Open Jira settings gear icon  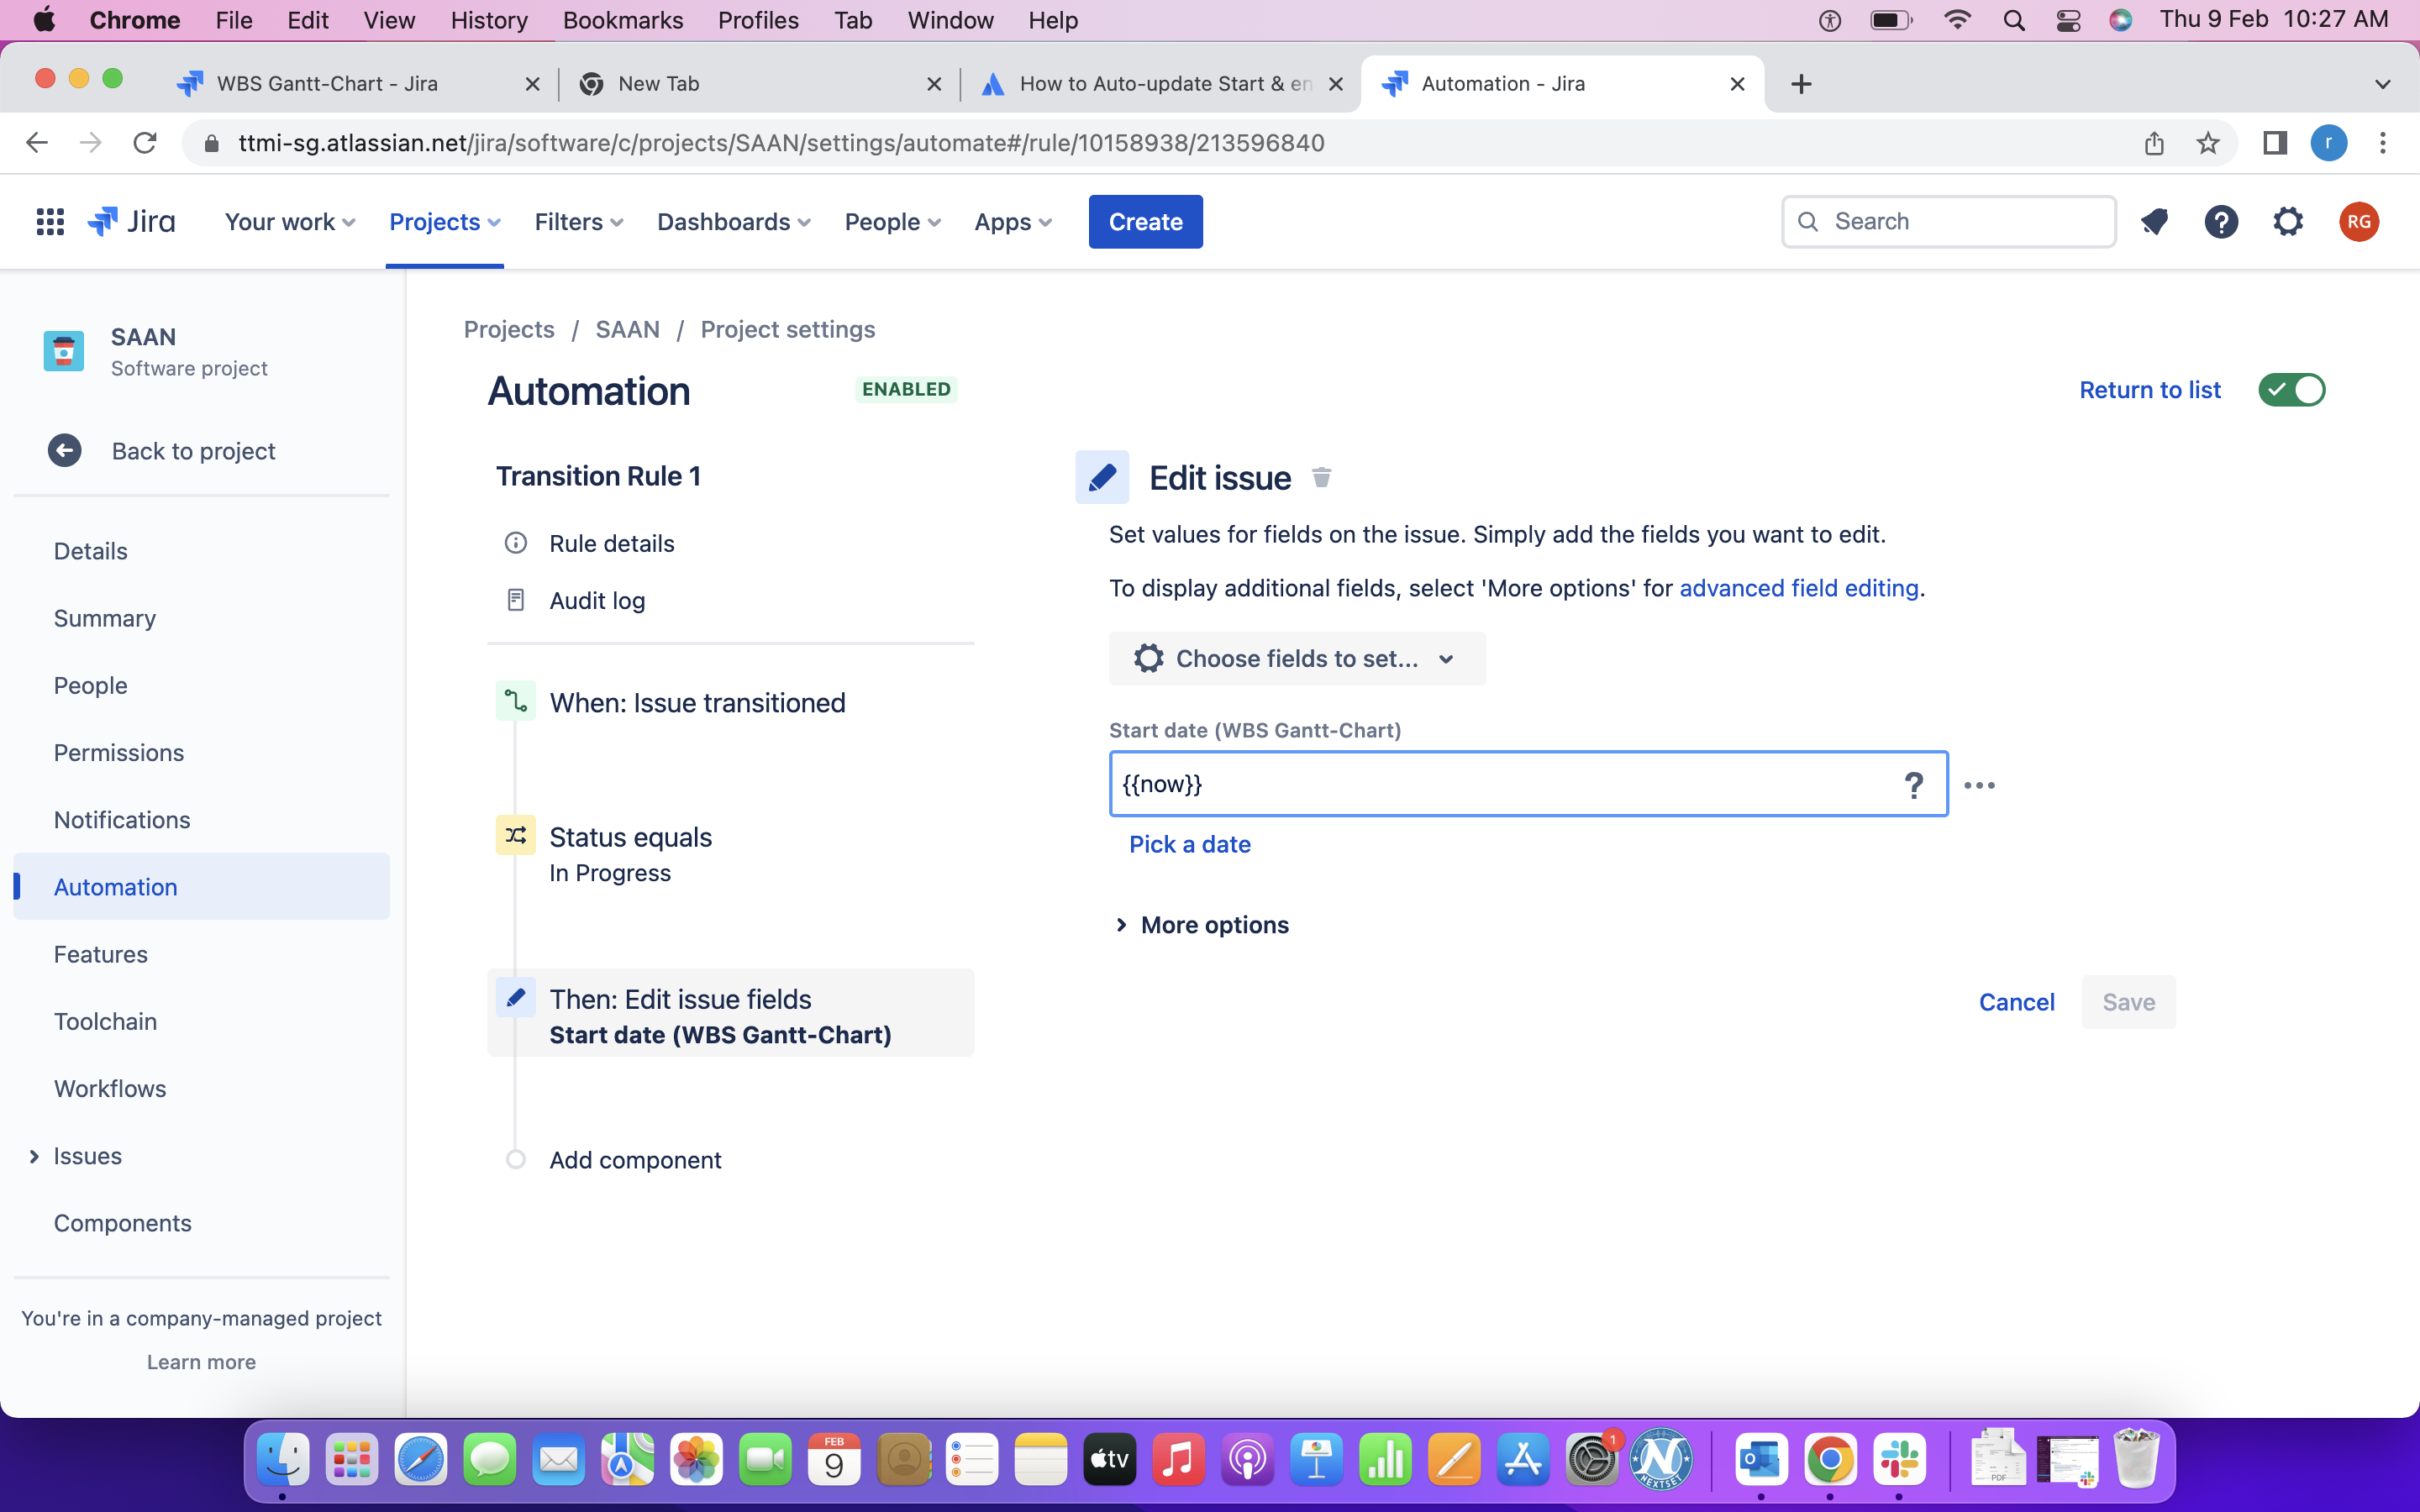coord(2288,221)
